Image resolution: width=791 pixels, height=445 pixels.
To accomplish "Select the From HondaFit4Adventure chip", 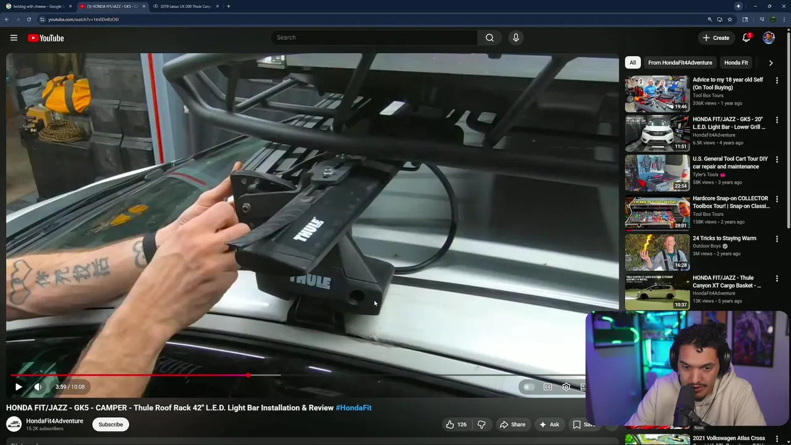I will tap(680, 62).
